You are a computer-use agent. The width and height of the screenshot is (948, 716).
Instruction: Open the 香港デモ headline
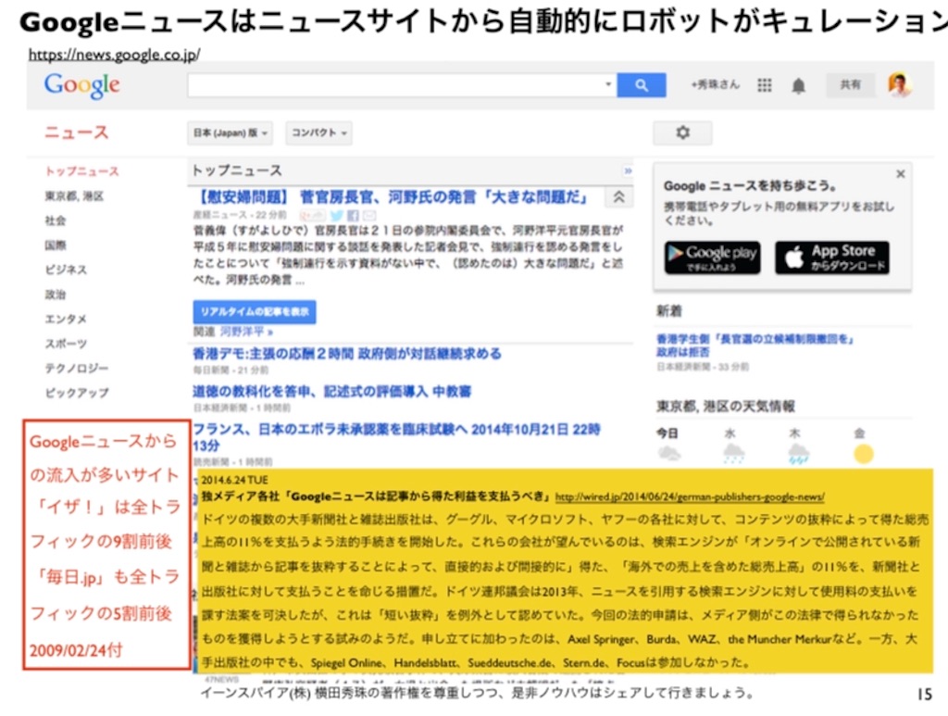347,354
